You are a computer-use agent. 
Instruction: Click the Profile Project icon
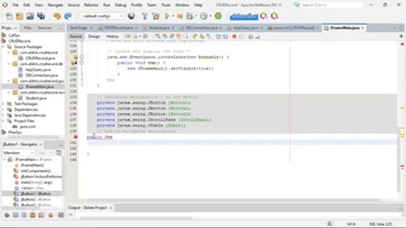190,16
